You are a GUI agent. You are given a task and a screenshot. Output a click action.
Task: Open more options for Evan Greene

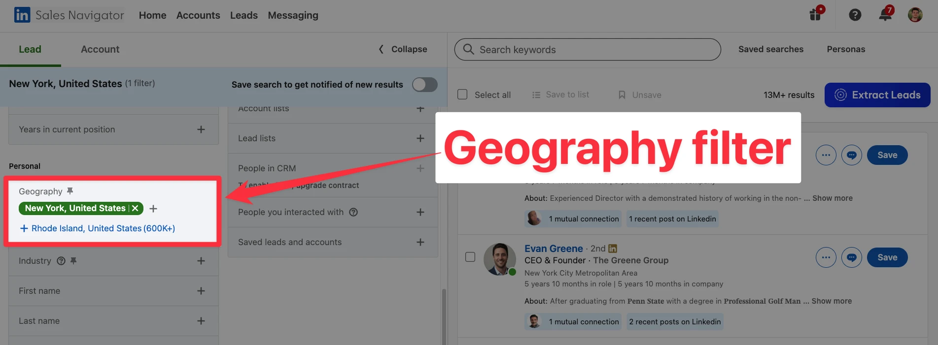(826, 257)
